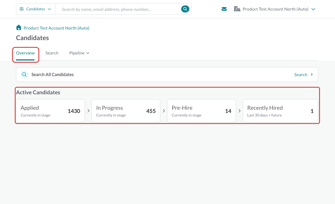Open the messages envelope icon
The image size is (335, 204).
[224, 9]
